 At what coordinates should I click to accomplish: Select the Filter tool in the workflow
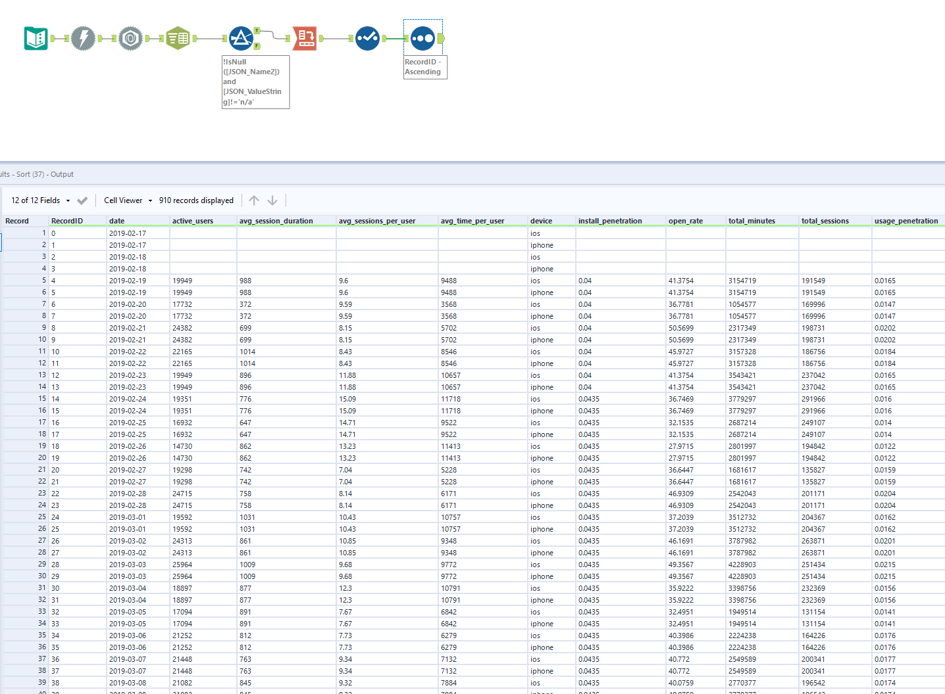tap(242, 37)
